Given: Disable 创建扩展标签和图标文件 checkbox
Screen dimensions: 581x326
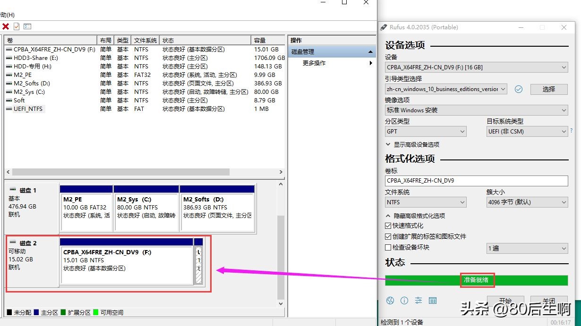Looking at the screenshot, I should click(388, 236).
